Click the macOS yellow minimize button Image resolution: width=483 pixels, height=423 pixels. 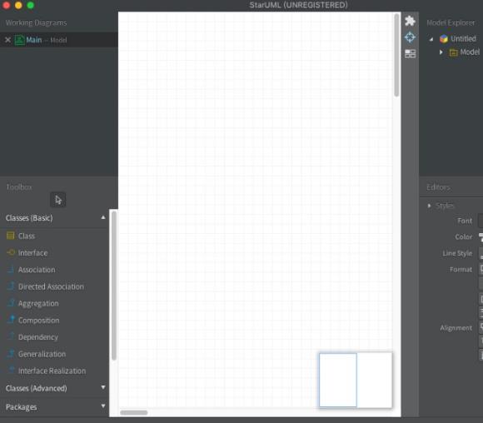click(x=18, y=5)
